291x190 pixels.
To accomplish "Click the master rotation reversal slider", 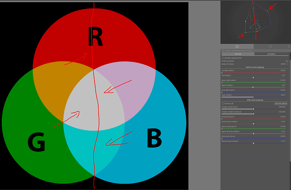I will pyautogui.click(x=253, y=113).
